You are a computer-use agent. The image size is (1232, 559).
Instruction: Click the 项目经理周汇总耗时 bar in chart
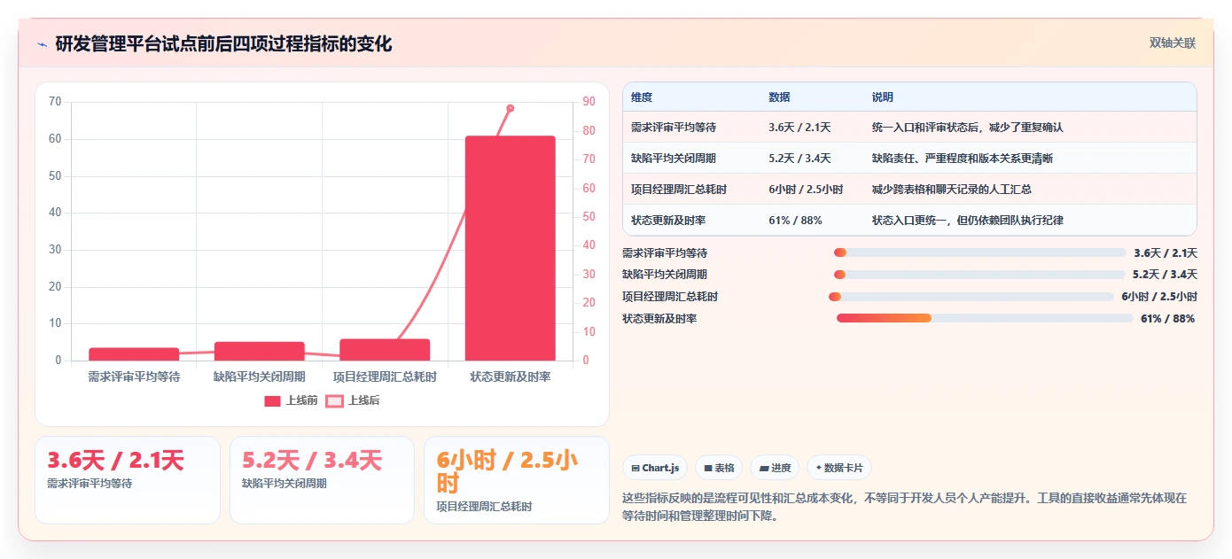tap(385, 350)
